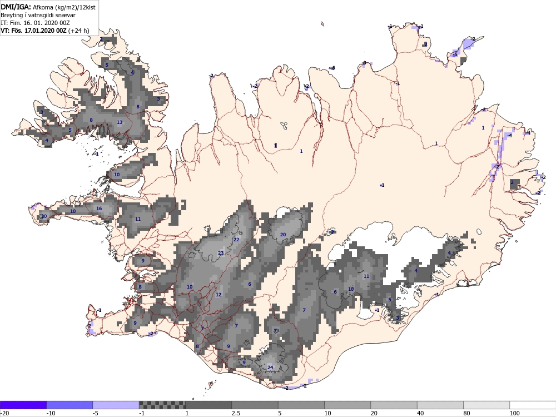This screenshot has width=556, height=417.
Task: Click the '80' legend scale label
Action: click(x=467, y=413)
